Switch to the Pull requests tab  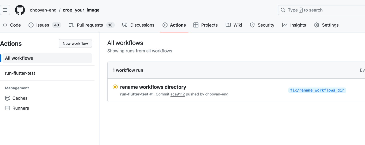(x=92, y=25)
